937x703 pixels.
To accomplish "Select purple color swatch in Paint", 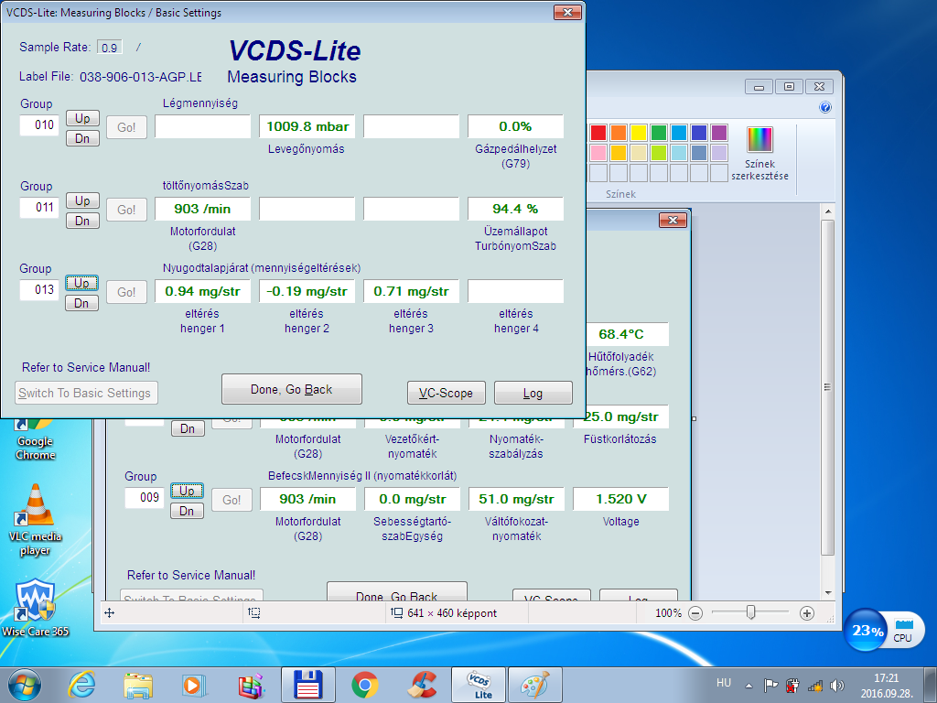I will pos(719,133).
